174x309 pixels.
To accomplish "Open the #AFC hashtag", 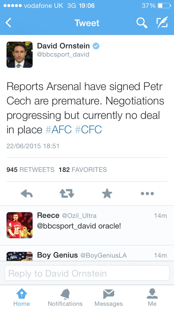I will 58,130.
